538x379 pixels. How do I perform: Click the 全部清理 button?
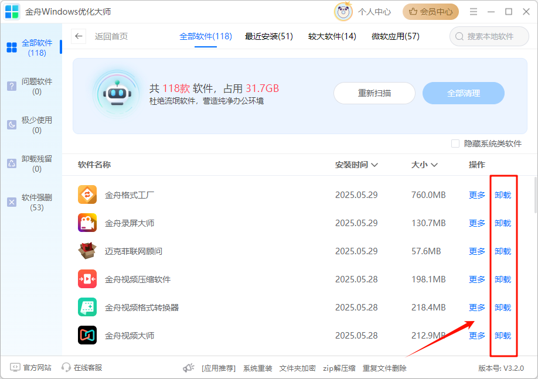pyautogui.click(x=463, y=93)
